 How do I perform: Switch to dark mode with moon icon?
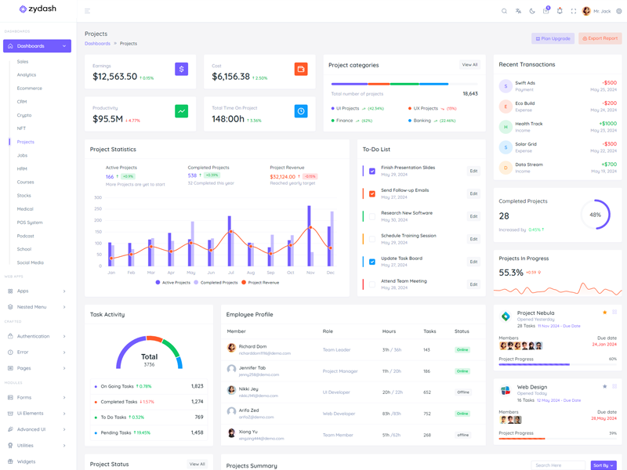point(532,11)
